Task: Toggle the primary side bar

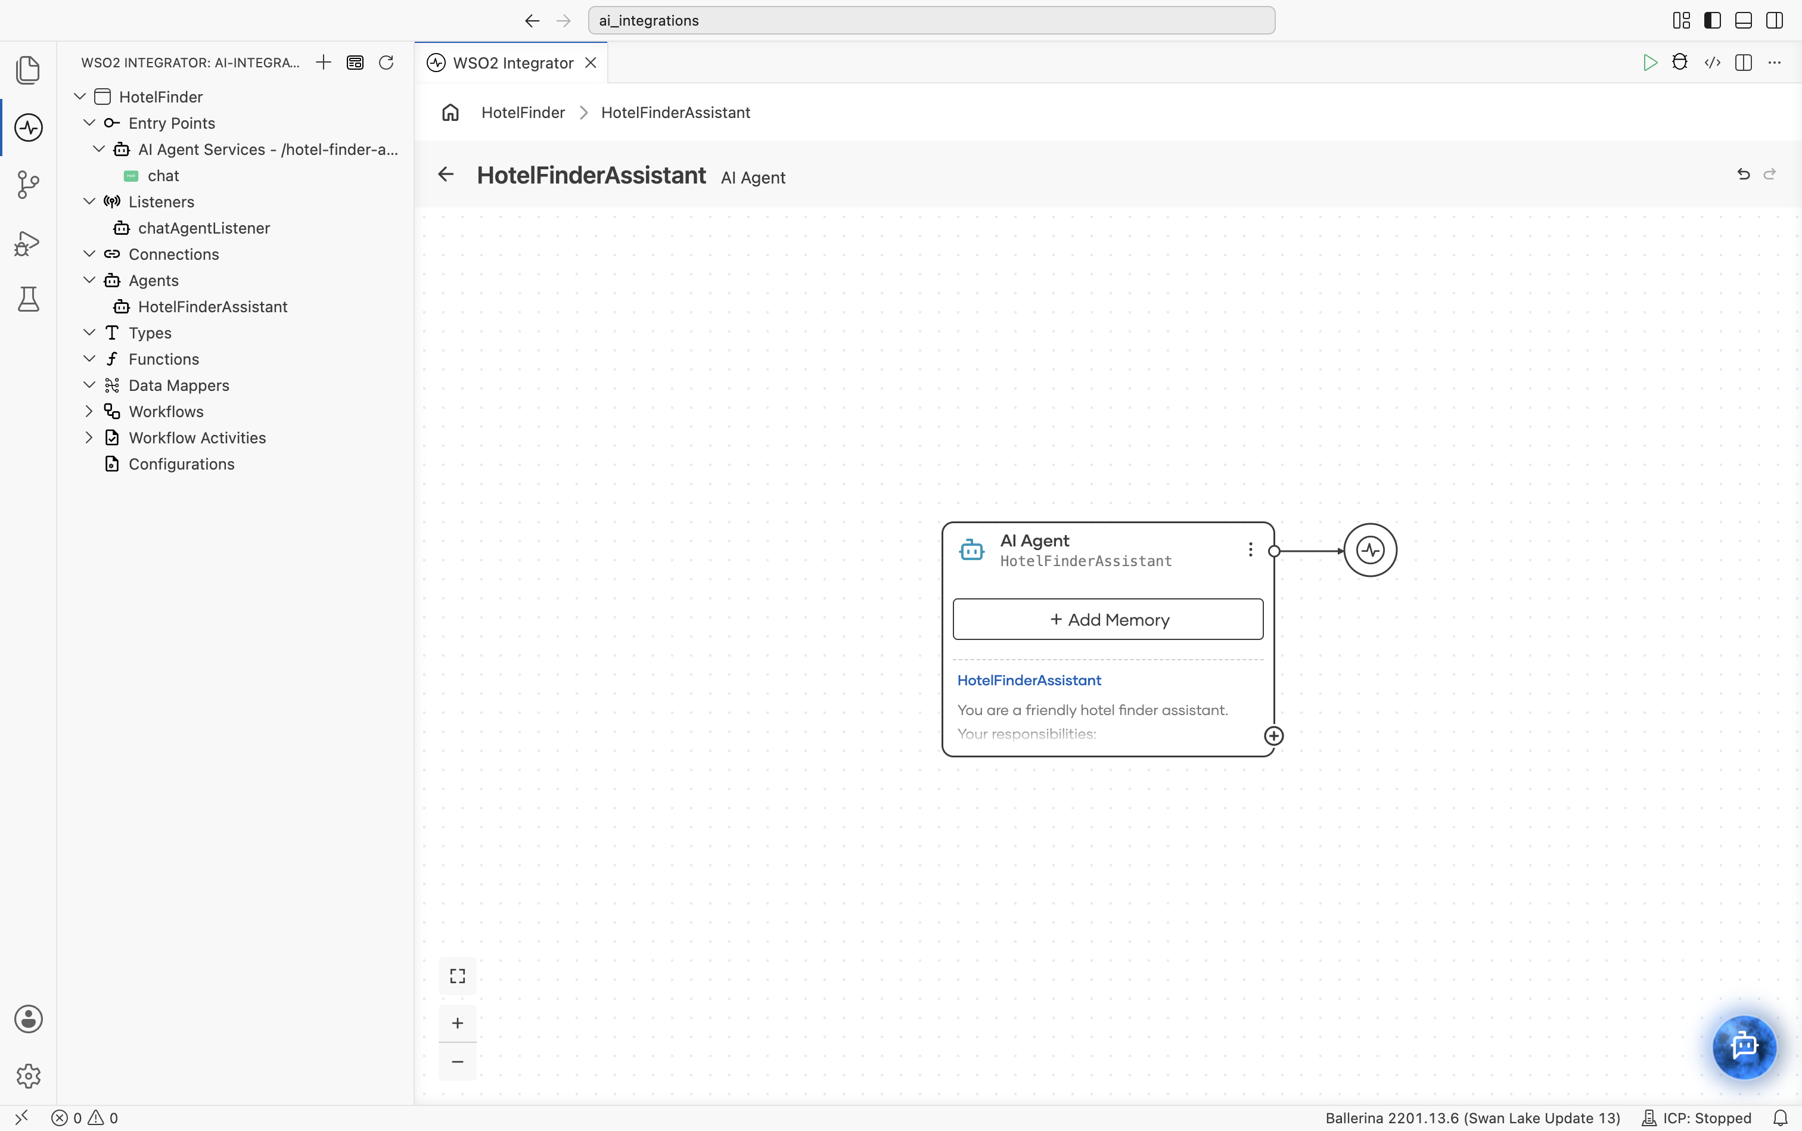Action: 1711,20
